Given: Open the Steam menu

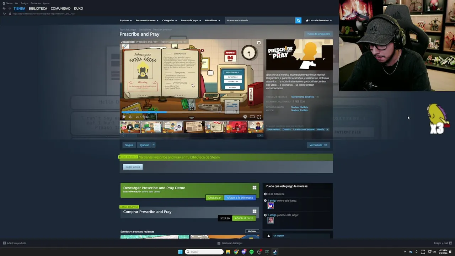Looking at the screenshot, I should (x=7, y=3).
